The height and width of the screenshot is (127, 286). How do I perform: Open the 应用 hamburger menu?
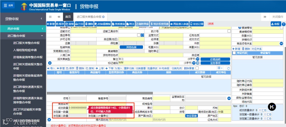tap(8, 5)
